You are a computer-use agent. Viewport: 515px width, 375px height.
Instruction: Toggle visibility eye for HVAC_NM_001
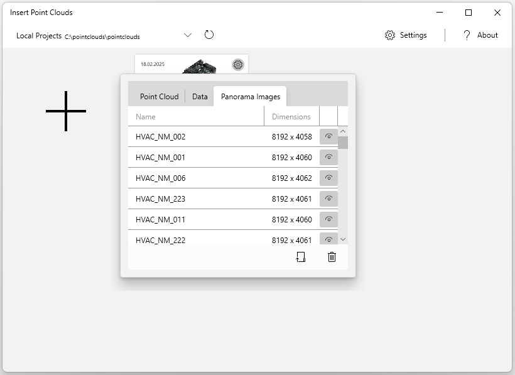click(328, 157)
